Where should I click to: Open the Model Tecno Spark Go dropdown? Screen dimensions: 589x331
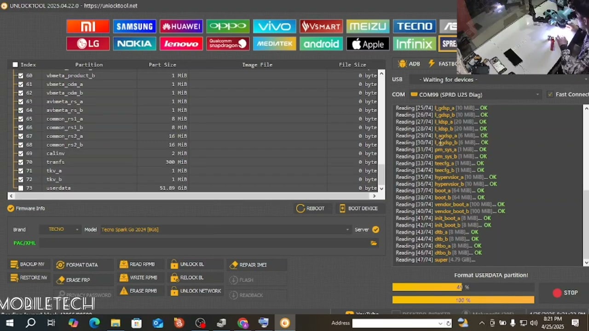(x=225, y=229)
